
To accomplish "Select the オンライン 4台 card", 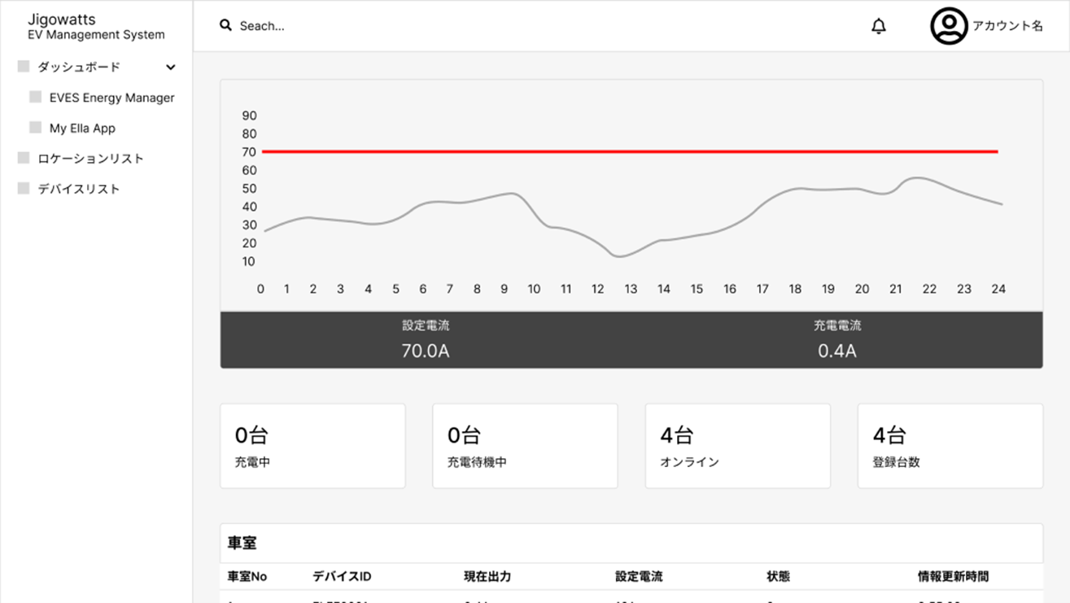I will pyautogui.click(x=737, y=446).
